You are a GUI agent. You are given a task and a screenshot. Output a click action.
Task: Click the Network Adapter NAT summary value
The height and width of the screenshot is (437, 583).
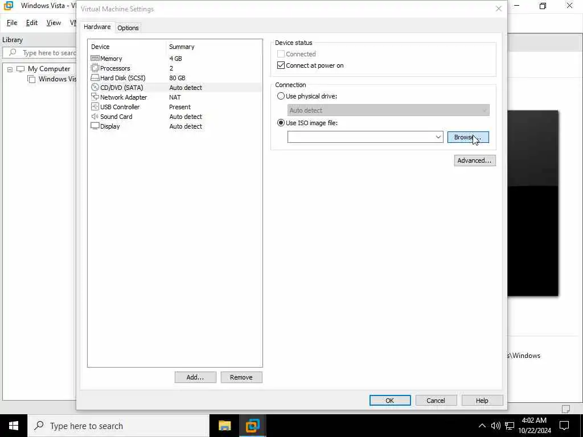175,97
